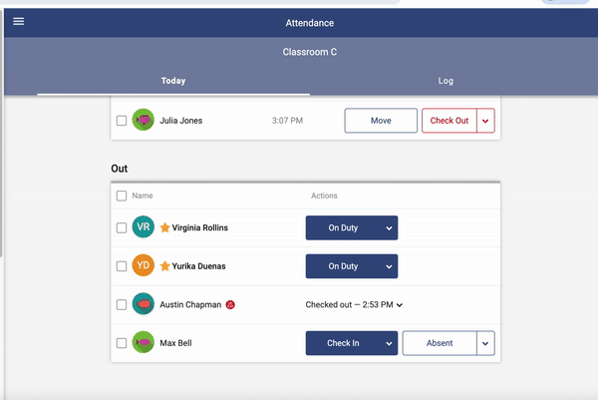Screen dimensions: 598x400
Task: Mark Max Bell as Absent
Action: [x=440, y=343]
